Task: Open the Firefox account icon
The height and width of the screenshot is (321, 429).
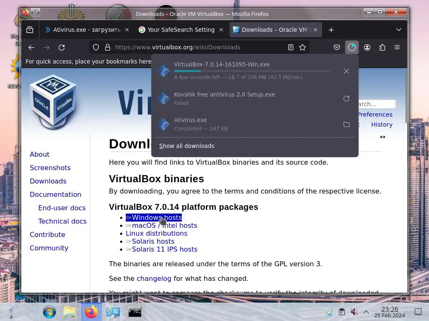Action: 367,48
